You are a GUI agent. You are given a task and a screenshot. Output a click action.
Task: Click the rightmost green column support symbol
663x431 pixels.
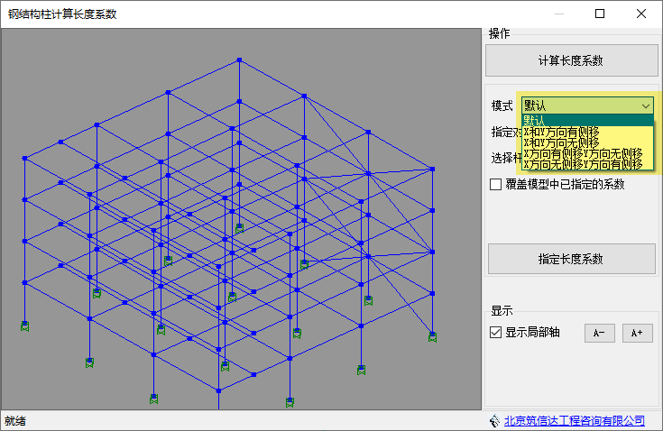[x=433, y=336]
